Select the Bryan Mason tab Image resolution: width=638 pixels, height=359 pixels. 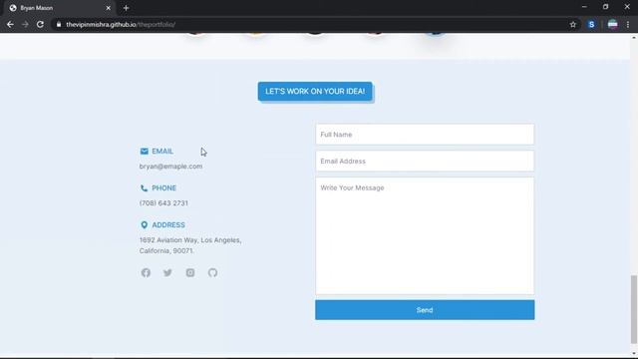pos(60,8)
